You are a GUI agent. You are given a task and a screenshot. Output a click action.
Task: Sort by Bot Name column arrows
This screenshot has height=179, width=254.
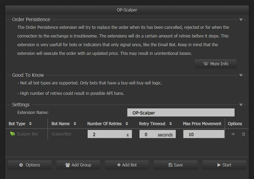(x=75, y=124)
